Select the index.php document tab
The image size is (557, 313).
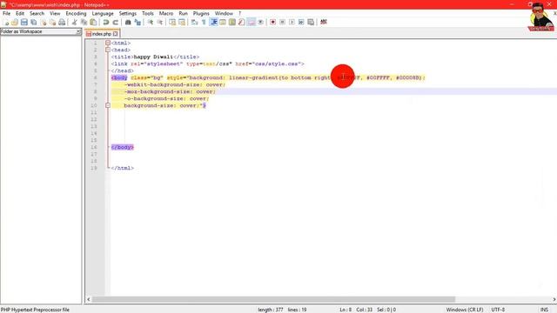tap(102, 34)
